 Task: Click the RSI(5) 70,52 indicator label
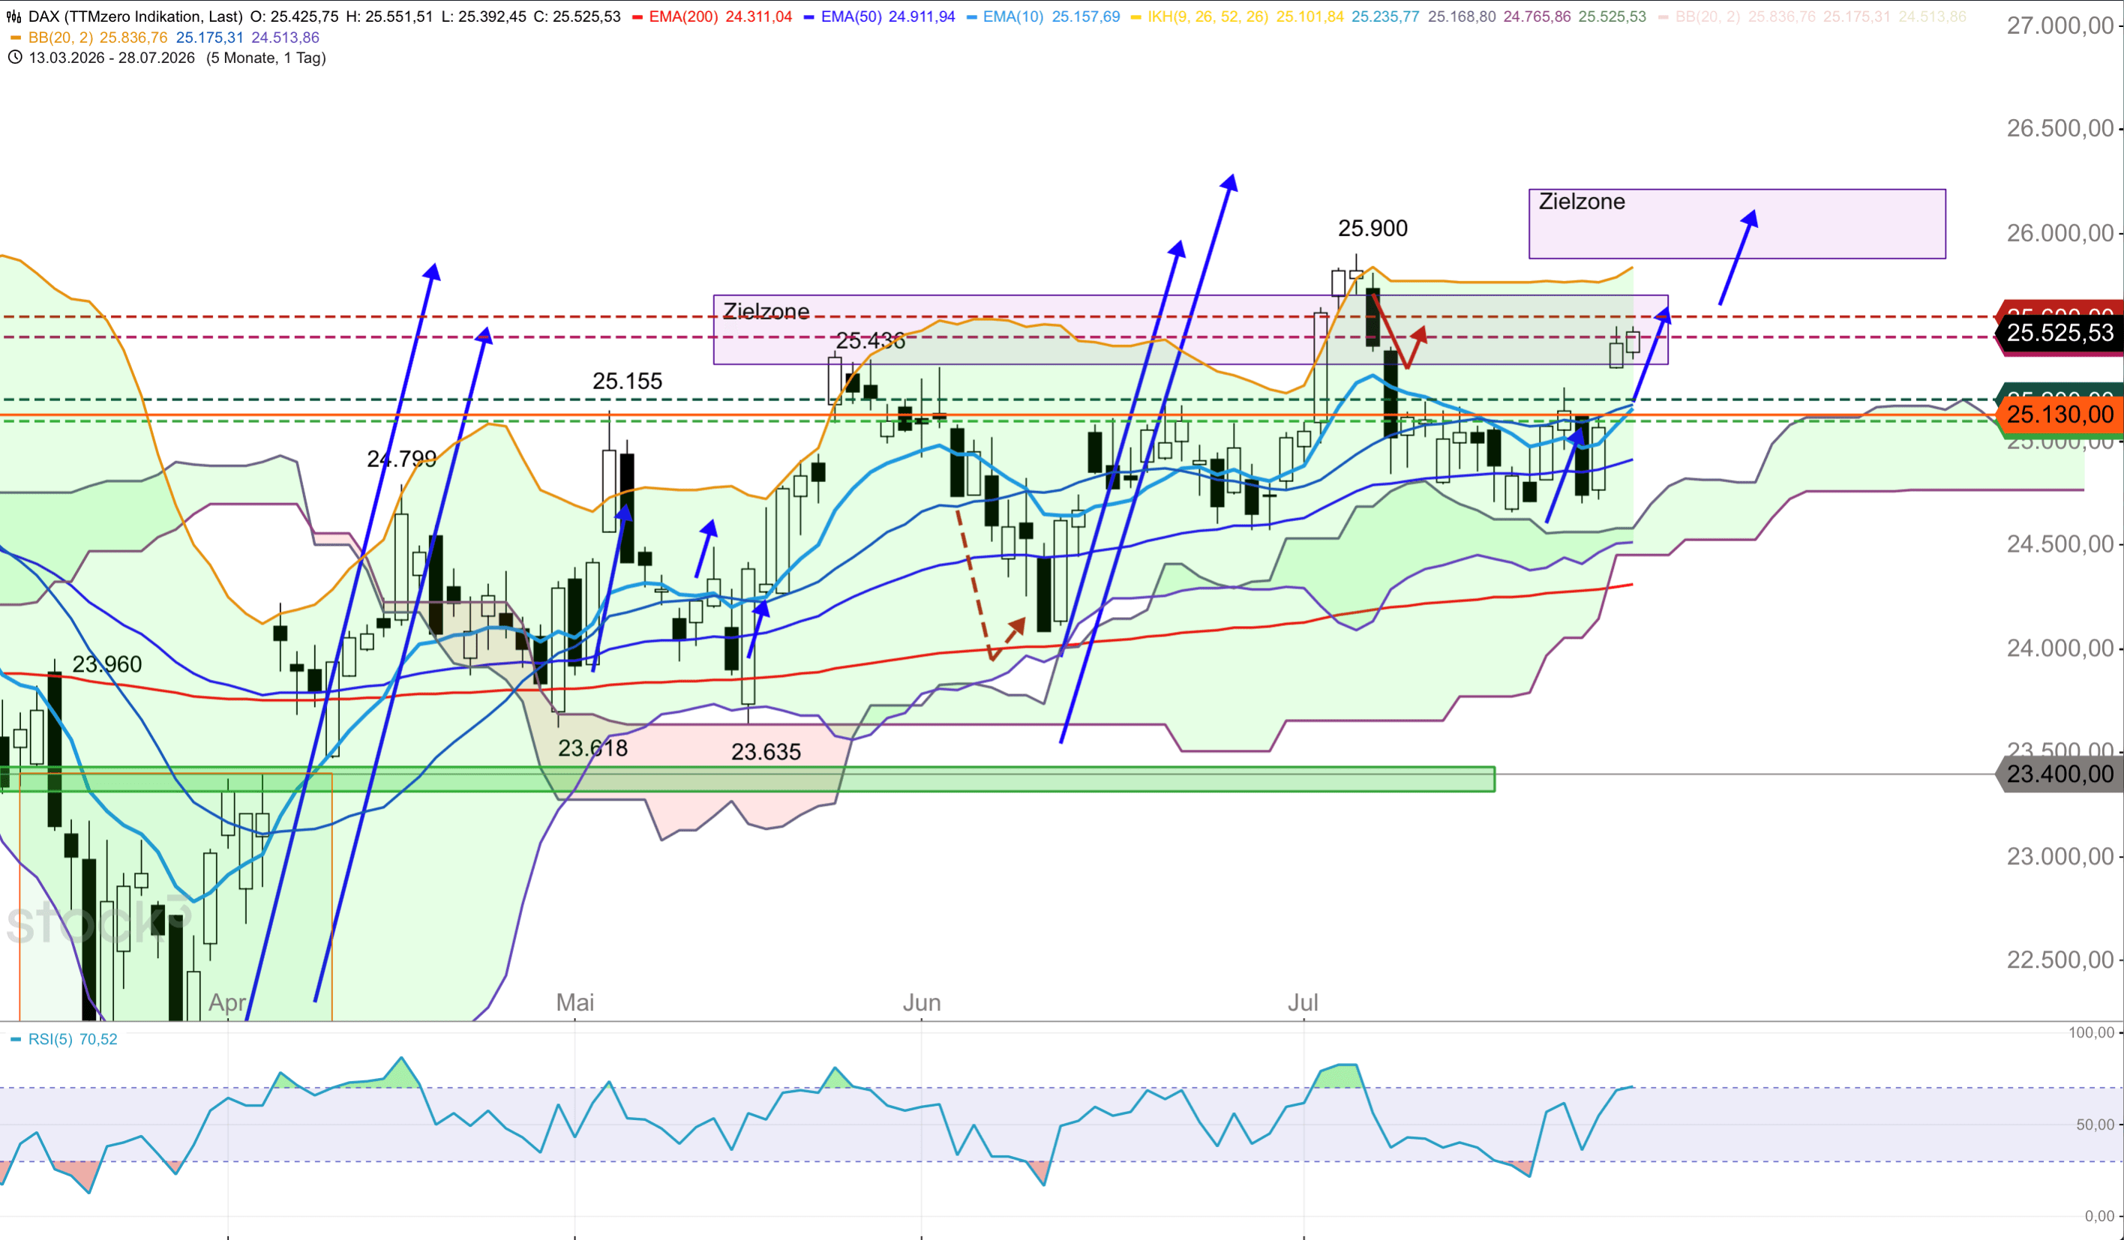73,1040
